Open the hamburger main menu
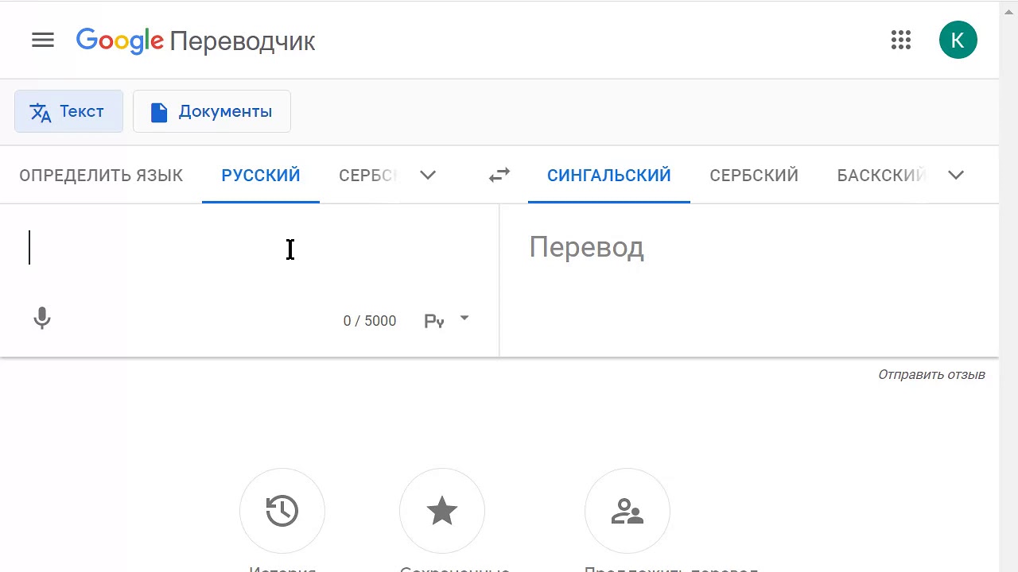Viewport: 1018px width, 572px height. (x=43, y=41)
